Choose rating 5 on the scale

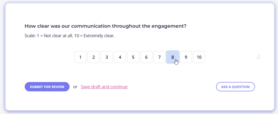point(133,57)
